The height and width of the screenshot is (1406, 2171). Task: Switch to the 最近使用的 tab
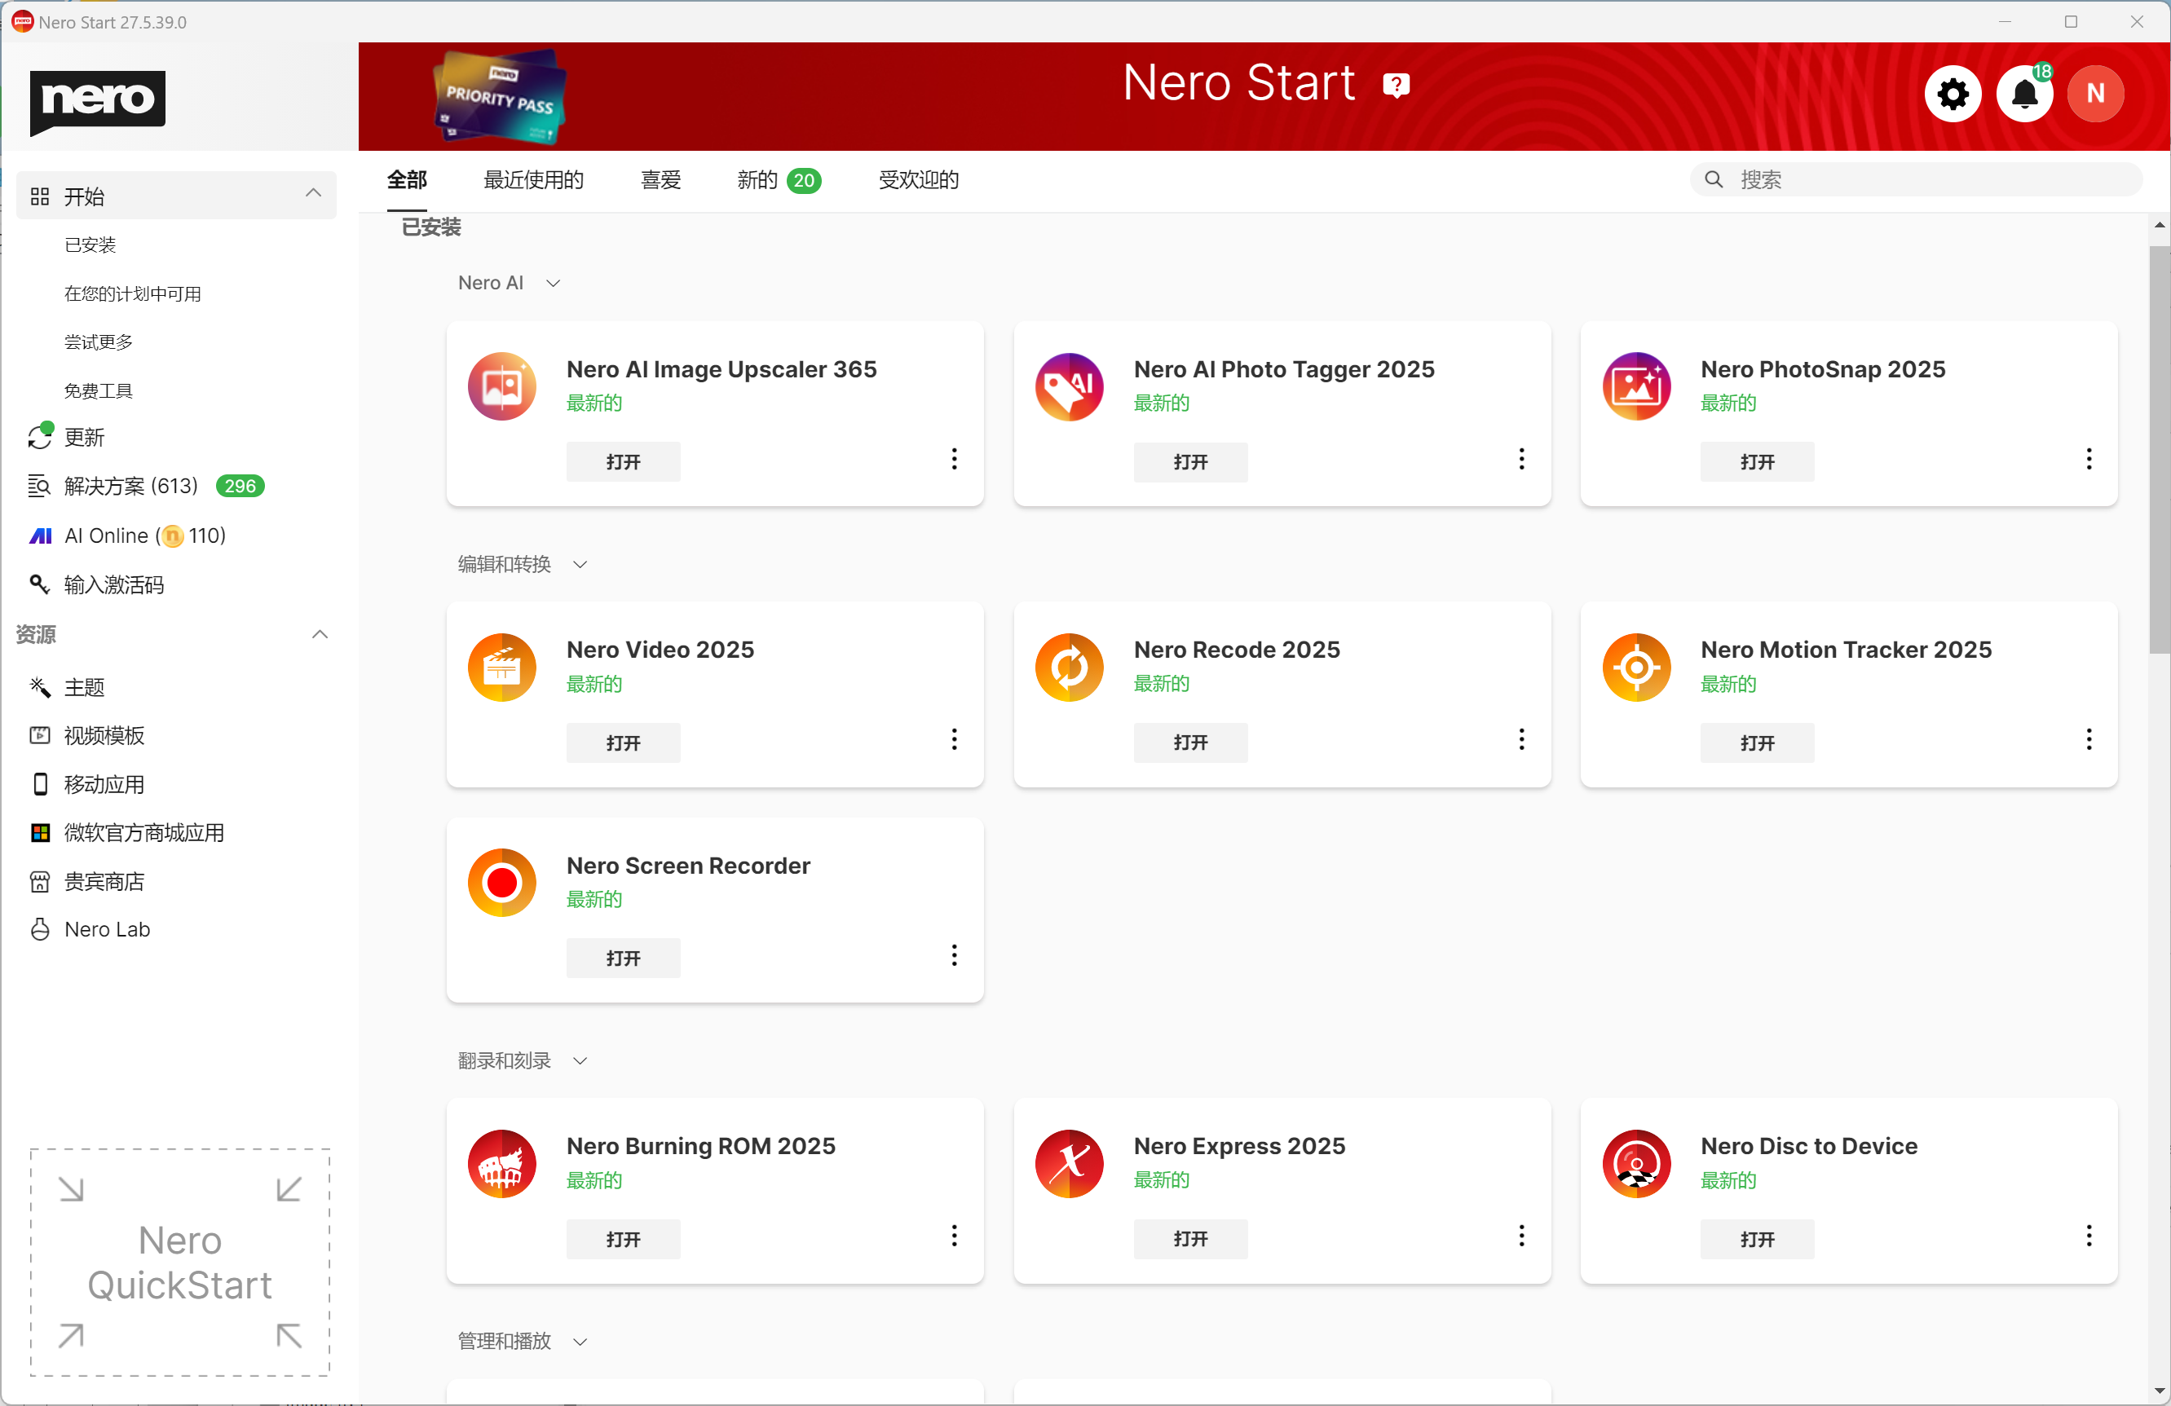click(534, 179)
